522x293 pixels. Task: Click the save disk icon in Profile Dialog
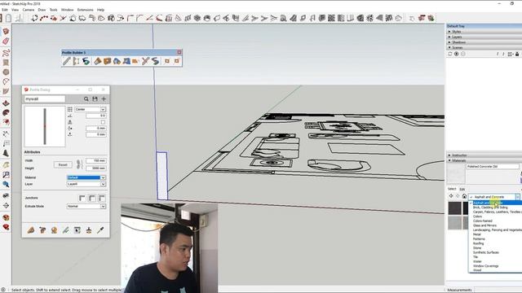(95, 99)
